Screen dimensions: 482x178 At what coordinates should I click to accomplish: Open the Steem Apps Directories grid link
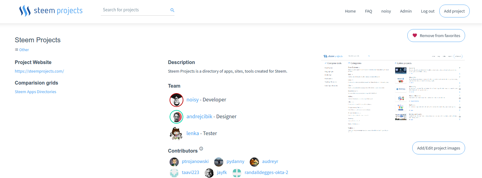pyautogui.click(x=36, y=92)
